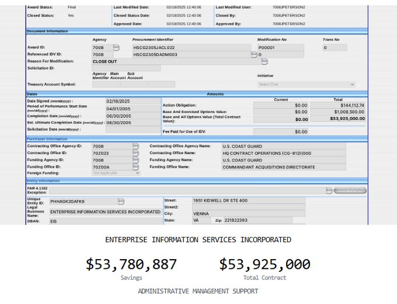Click the DBAN EIS field

click(x=106, y=221)
